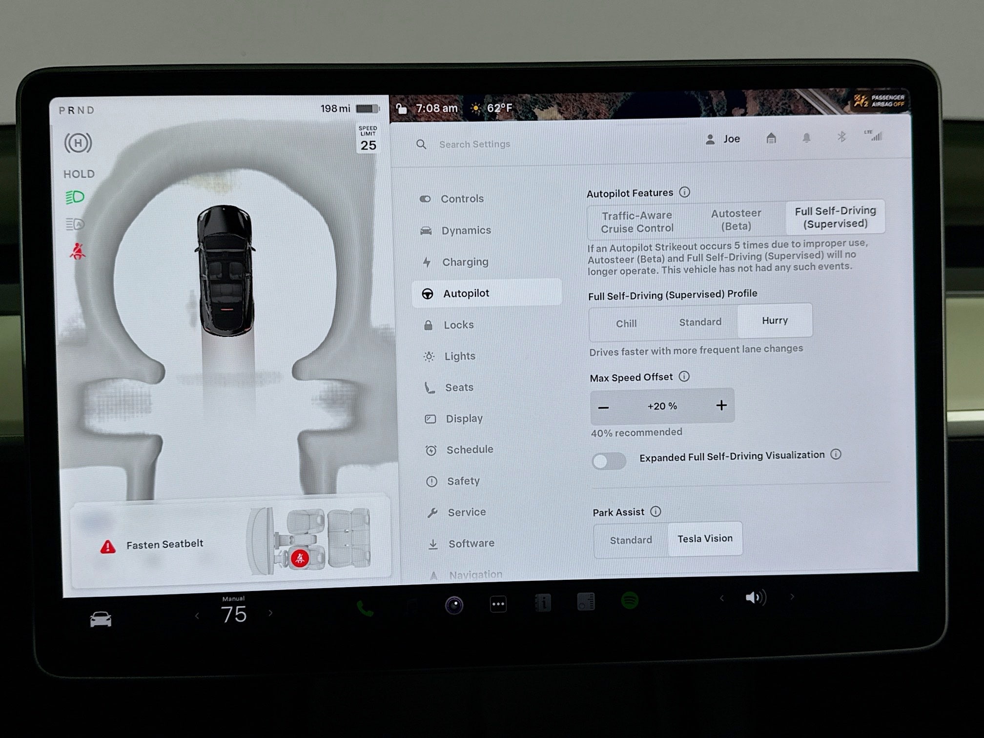Screen dimensions: 984x738
Task: Tap the seat occupancy diagram thumbnail
Action: pyautogui.click(x=309, y=541)
